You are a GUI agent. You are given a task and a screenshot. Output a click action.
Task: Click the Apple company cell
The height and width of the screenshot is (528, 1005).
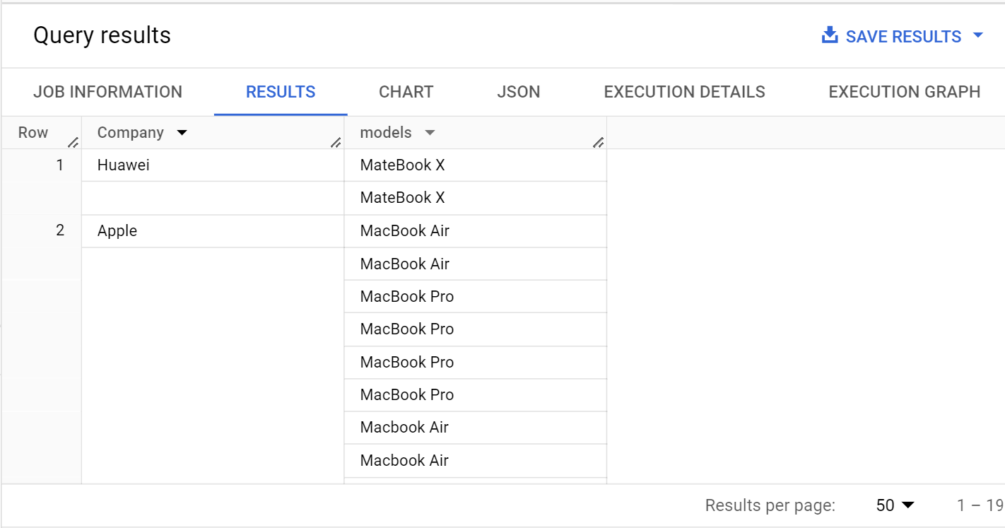point(213,231)
